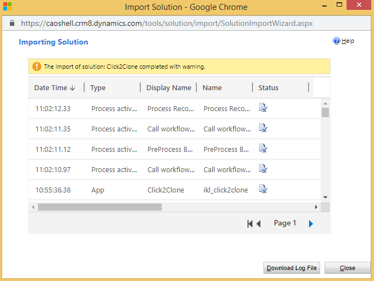Click status icon for 11:02:10.97 row

pyautogui.click(x=263, y=169)
